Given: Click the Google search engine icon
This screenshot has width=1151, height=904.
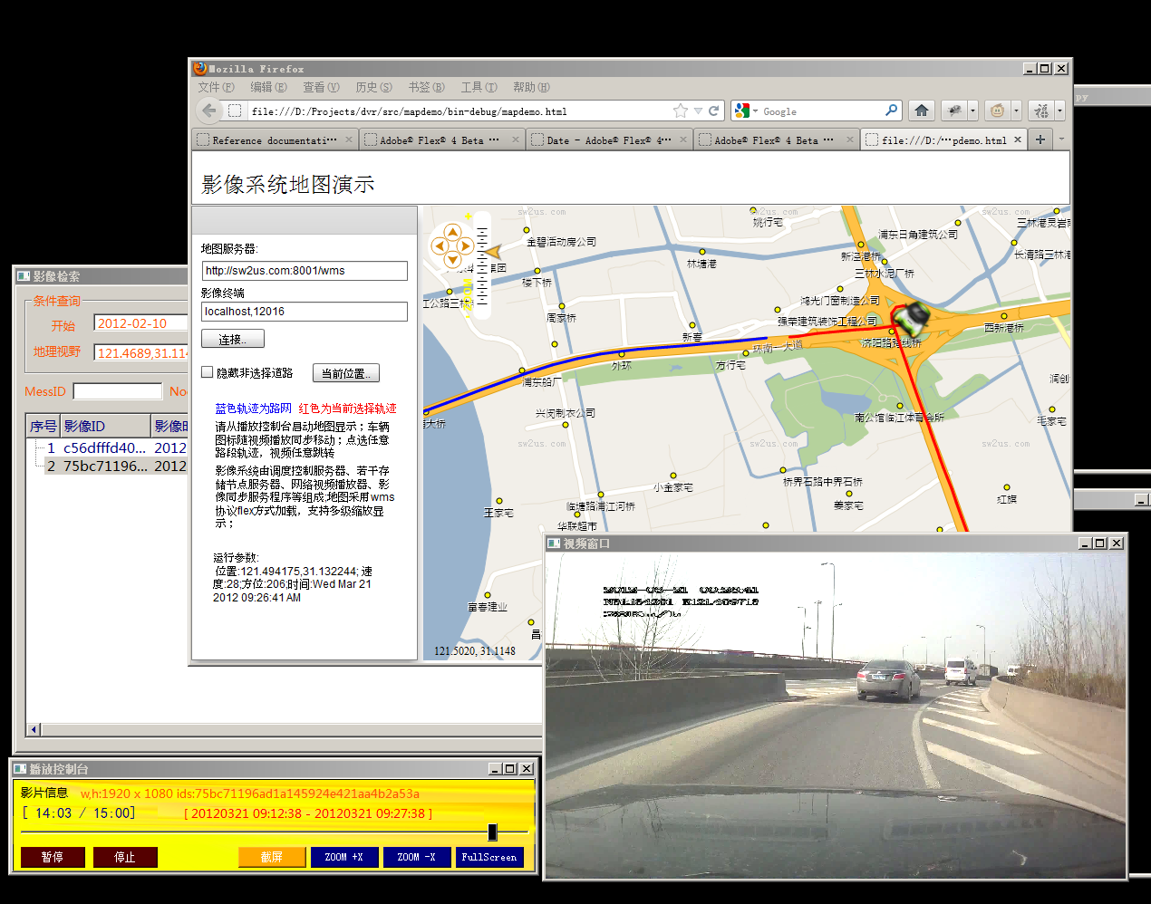Looking at the screenshot, I should click(x=743, y=111).
